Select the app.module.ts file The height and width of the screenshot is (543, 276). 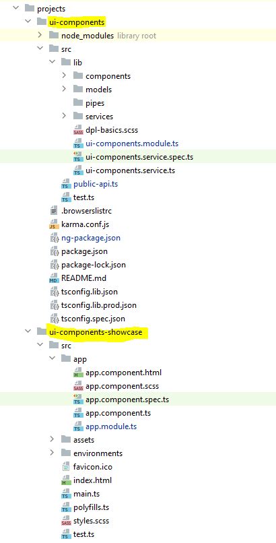[111, 426]
